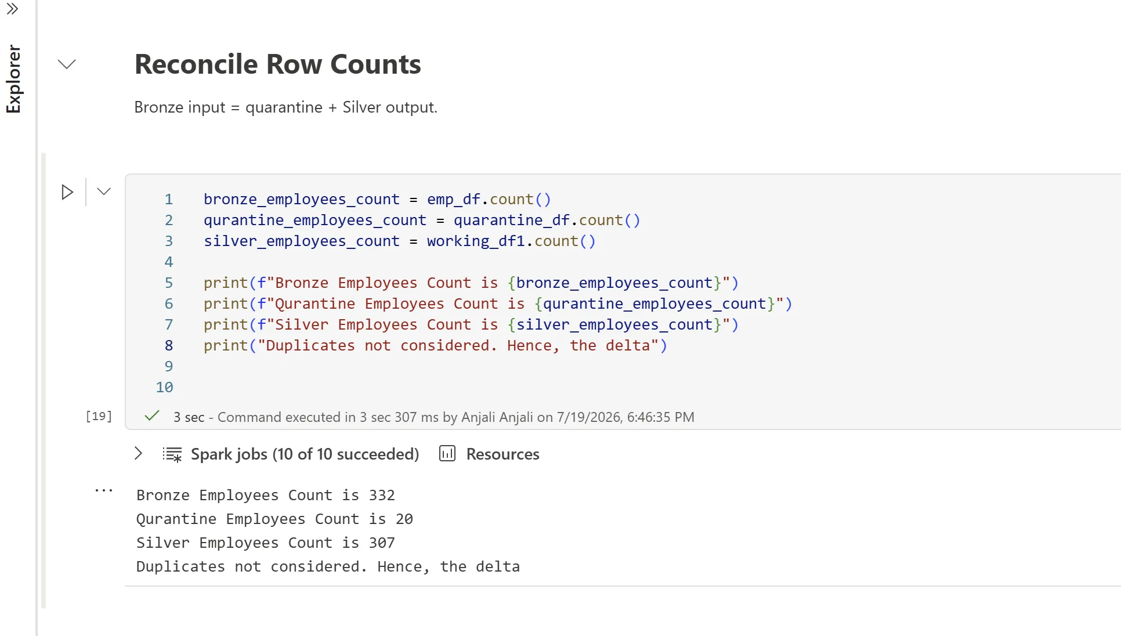Click the Reconcile Row Counts heading
Screen dimensions: 1121x636
(x=278, y=64)
